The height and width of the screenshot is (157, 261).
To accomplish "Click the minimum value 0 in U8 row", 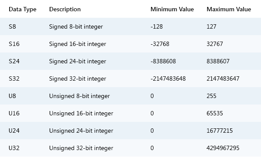I will [152, 96].
